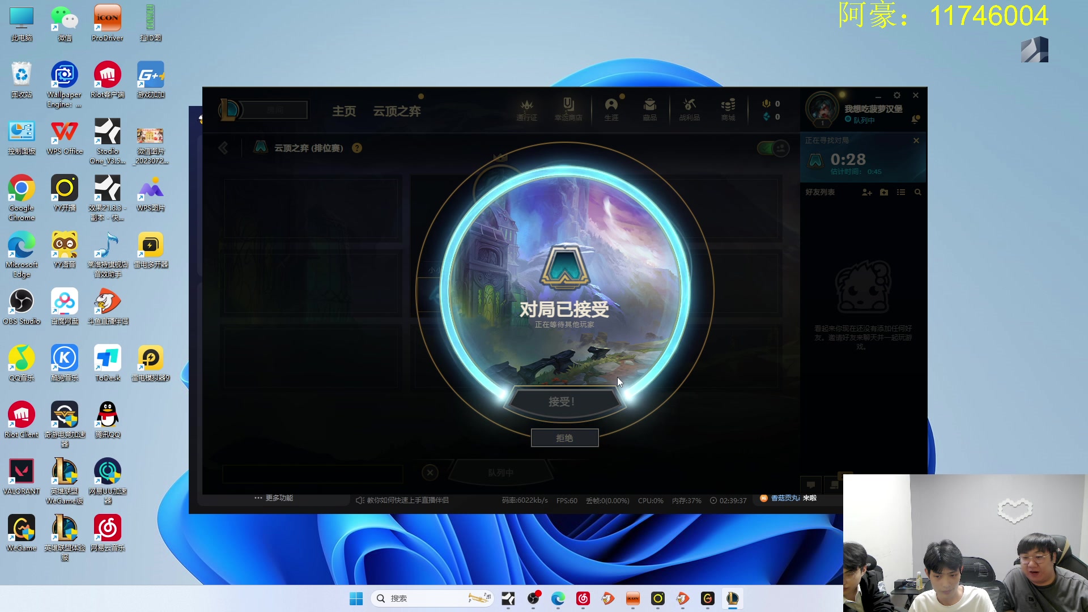Screen dimensions: 1088x612
Task: Open NetEase Cloud Music taskbar icon
Action: 583,598
